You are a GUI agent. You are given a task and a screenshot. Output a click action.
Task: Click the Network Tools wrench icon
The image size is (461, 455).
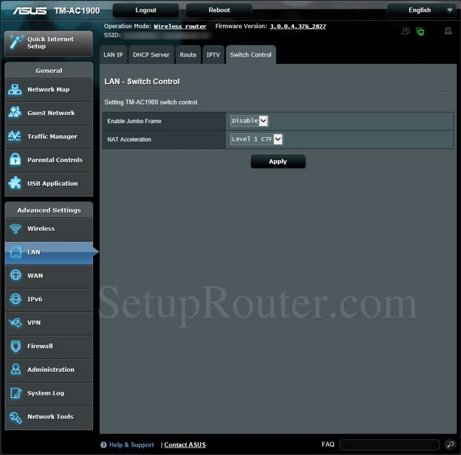tap(16, 417)
